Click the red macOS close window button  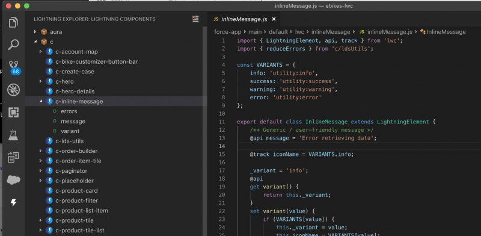click(x=8, y=6)
